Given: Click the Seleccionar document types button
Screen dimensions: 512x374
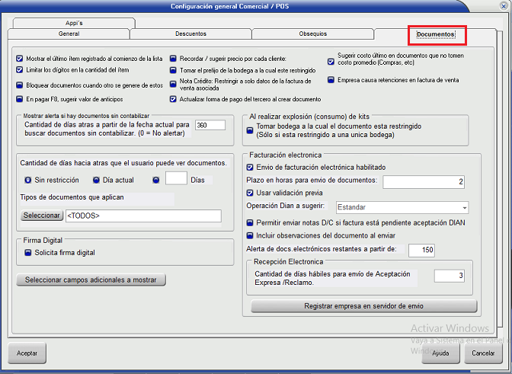Looking at the screenshot, I should (41, 216).
